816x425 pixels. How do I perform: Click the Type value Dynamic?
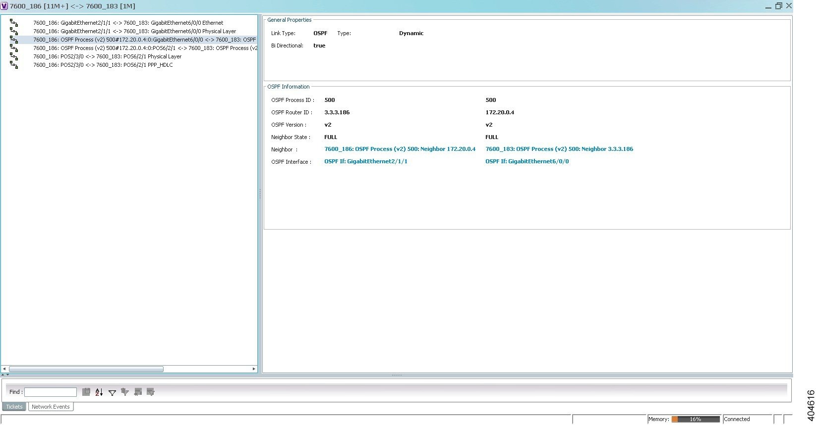tap(411, 33)
